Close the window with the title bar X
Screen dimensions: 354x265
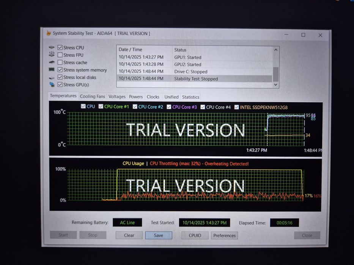click(320, 35)
